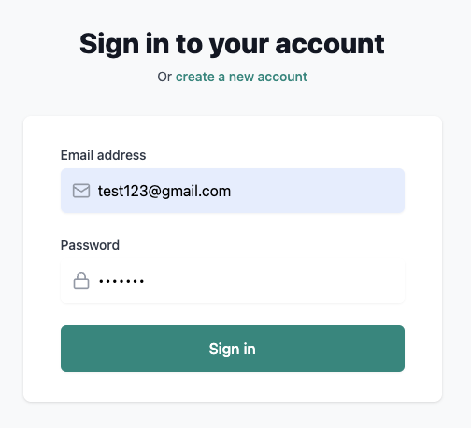Viewport: 471px width, 428px height.
Task: Click empty space after the email text
Action: [x=318, y=191]
